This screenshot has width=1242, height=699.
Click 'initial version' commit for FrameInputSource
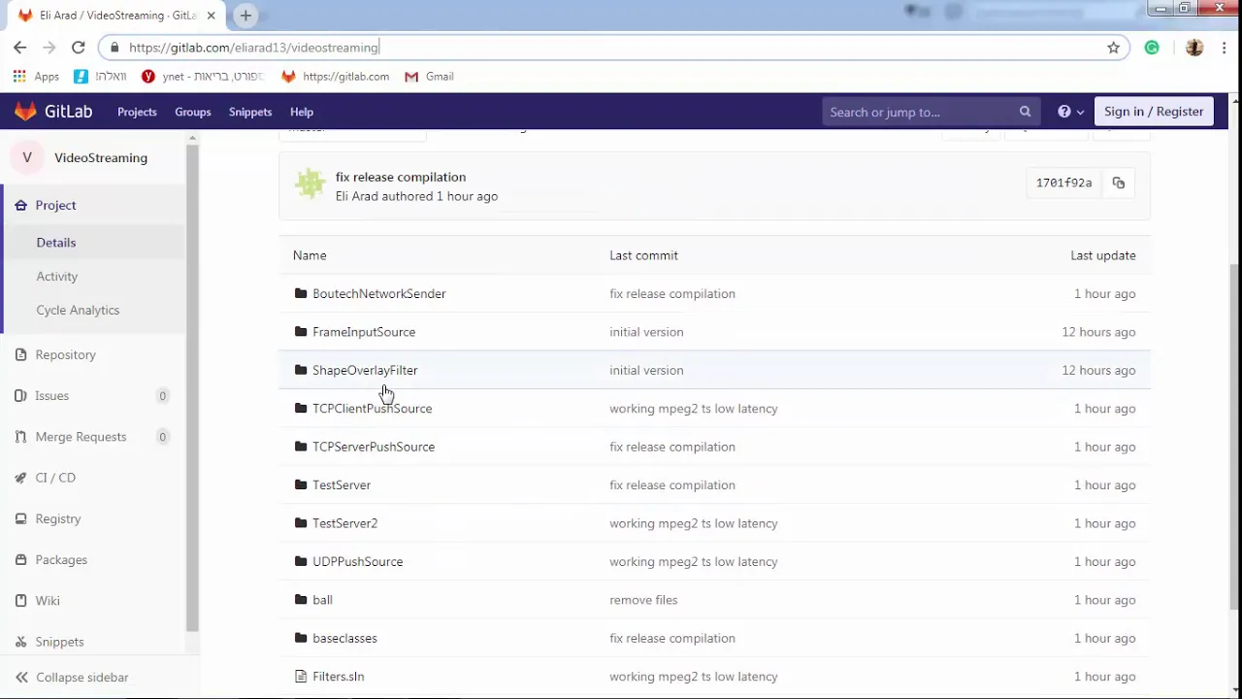pos(646,332)
